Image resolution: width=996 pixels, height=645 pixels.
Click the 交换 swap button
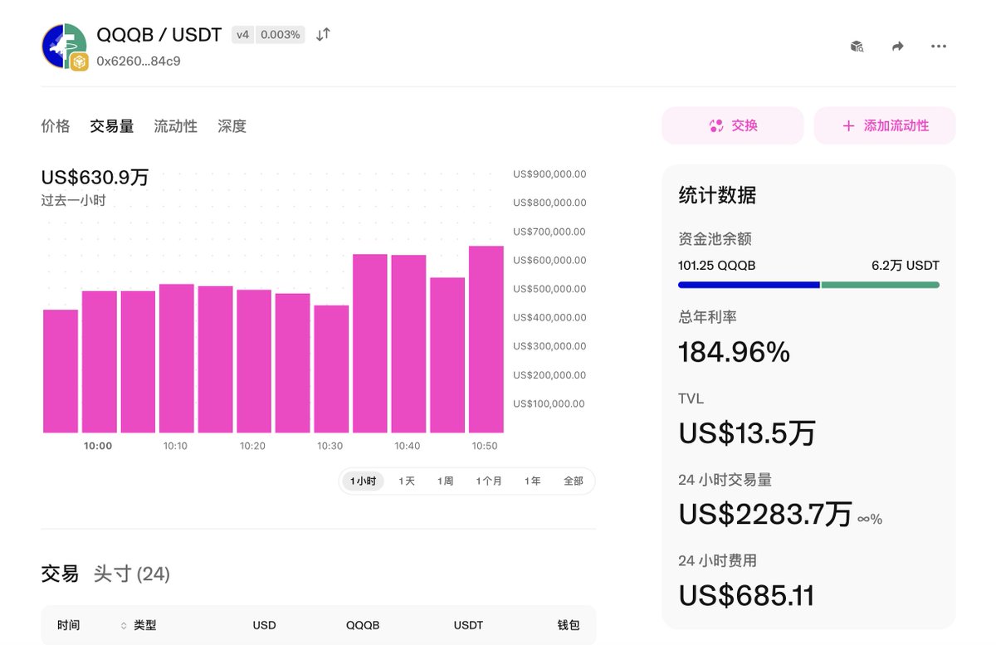[x=732, y=126]
